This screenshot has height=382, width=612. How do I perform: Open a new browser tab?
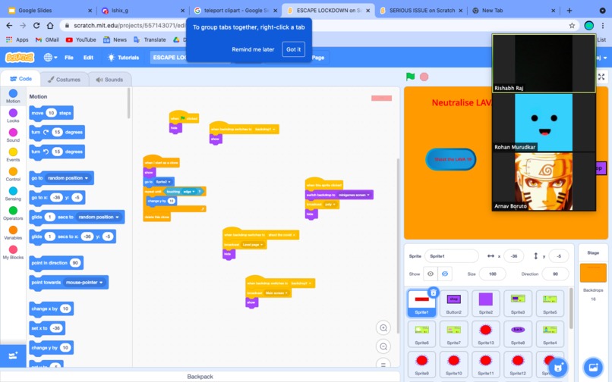point(569,11)
